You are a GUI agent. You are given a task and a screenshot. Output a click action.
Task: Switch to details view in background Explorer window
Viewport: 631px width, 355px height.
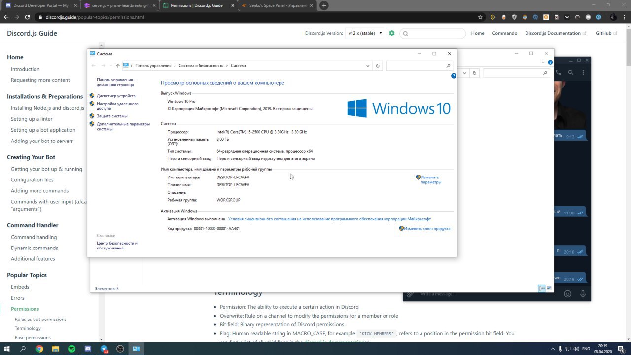pyautogui.click(x=541, y=288)
